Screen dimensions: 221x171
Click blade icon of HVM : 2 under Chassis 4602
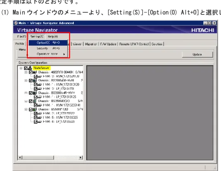pos(40,76)
